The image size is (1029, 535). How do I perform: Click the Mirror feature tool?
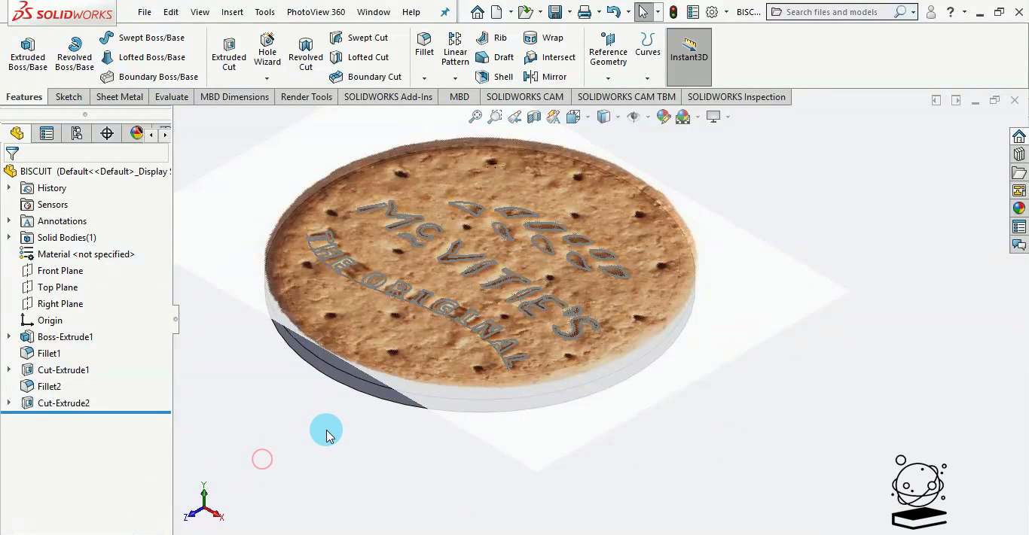(545, 77)
